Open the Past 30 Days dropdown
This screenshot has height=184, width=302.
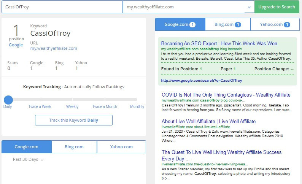click(x=28, y=159)
